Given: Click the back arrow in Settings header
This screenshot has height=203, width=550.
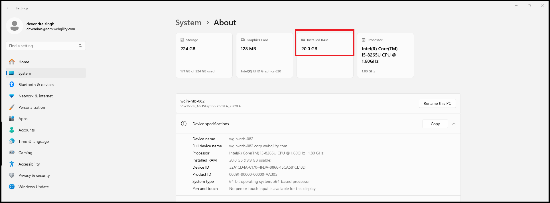Looking at the screenshot, I should [x=8, y=8].
